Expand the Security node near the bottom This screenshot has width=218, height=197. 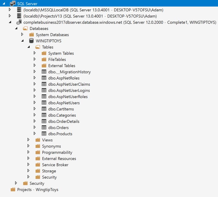coord(16,183)
